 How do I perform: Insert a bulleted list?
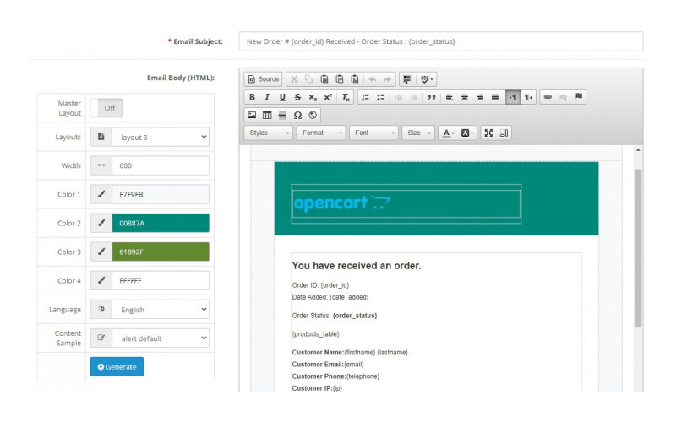click(380, 97)
